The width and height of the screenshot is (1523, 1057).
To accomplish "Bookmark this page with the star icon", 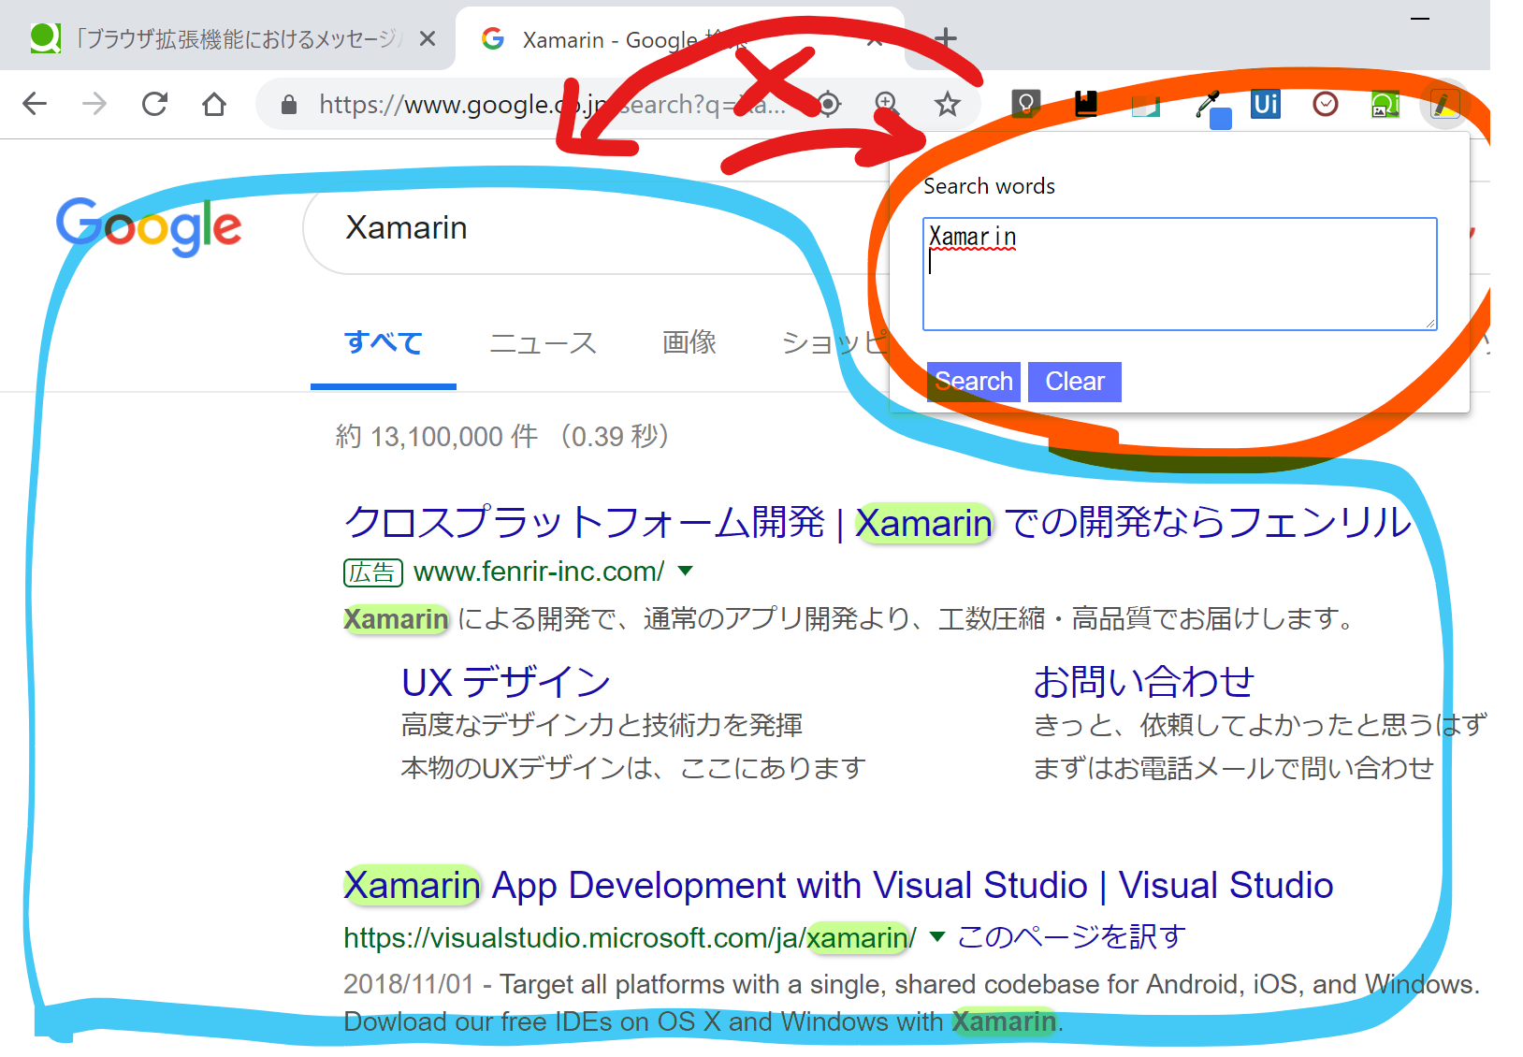I will click(947, 104).
